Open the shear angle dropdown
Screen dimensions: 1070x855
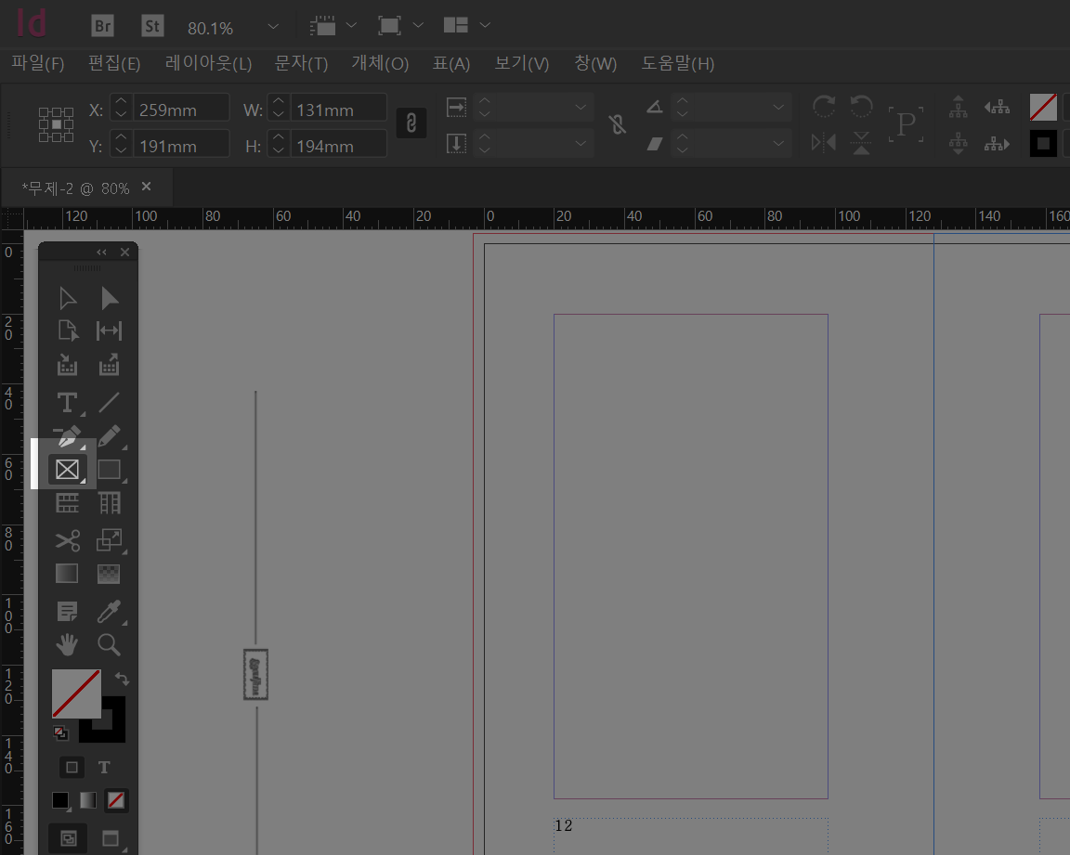(778, 143)
